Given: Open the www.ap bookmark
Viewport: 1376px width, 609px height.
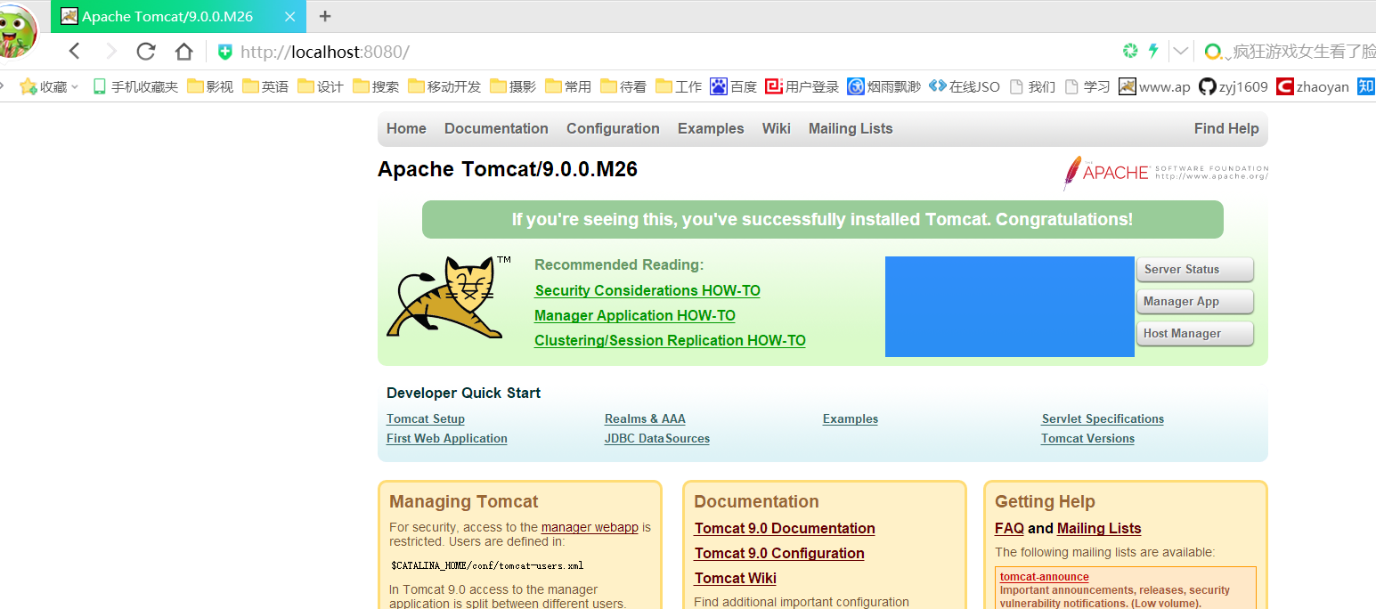Looking at the screenshot, I should [1155, 86].
